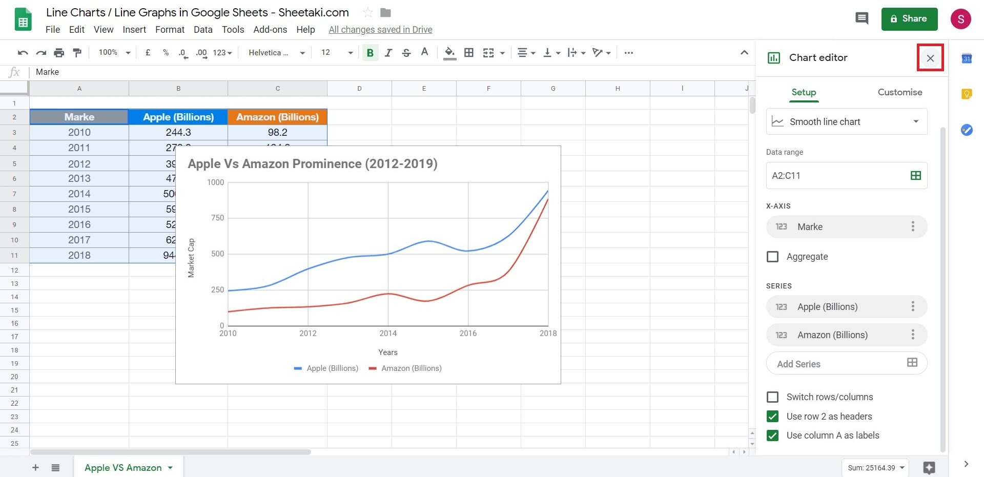Add a new sheet
Image resolution: width=984 pixels, height=477 pixels.
[x=35, y=467]
